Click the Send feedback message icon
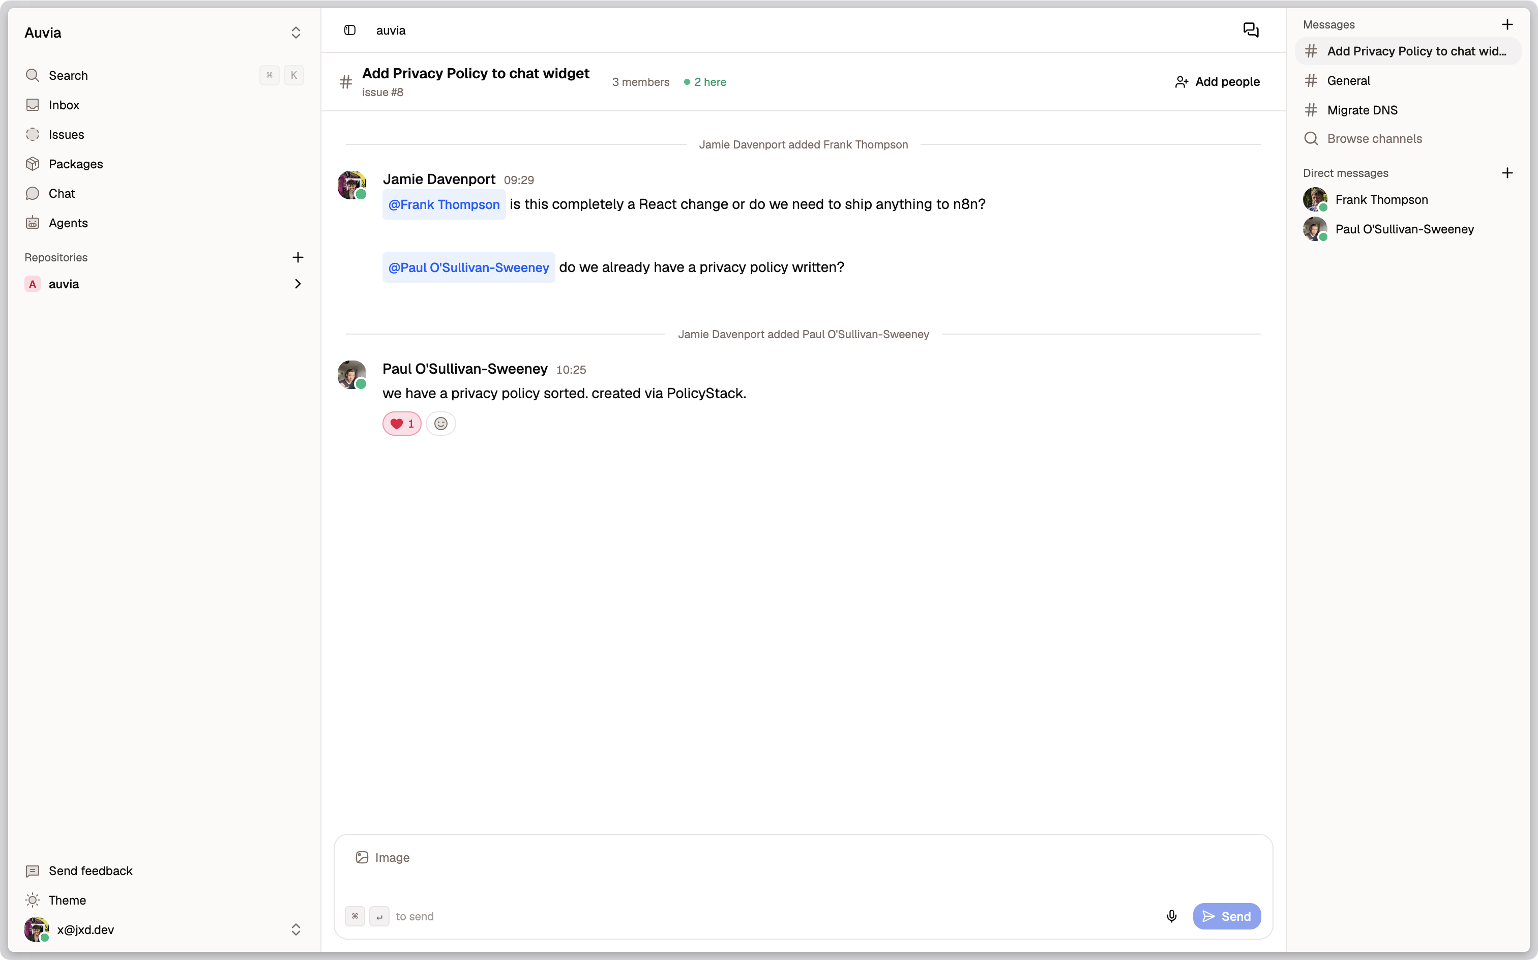Image resolution: width=1538 pixels, height=960 pixels. 33,871
